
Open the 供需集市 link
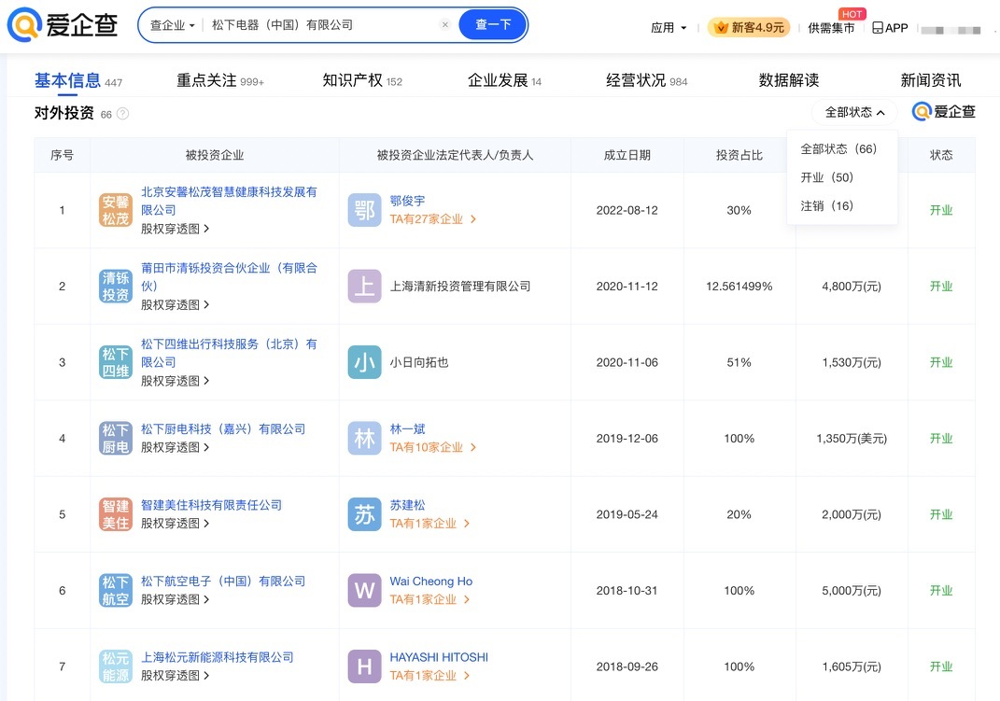[x=831, y=27]
